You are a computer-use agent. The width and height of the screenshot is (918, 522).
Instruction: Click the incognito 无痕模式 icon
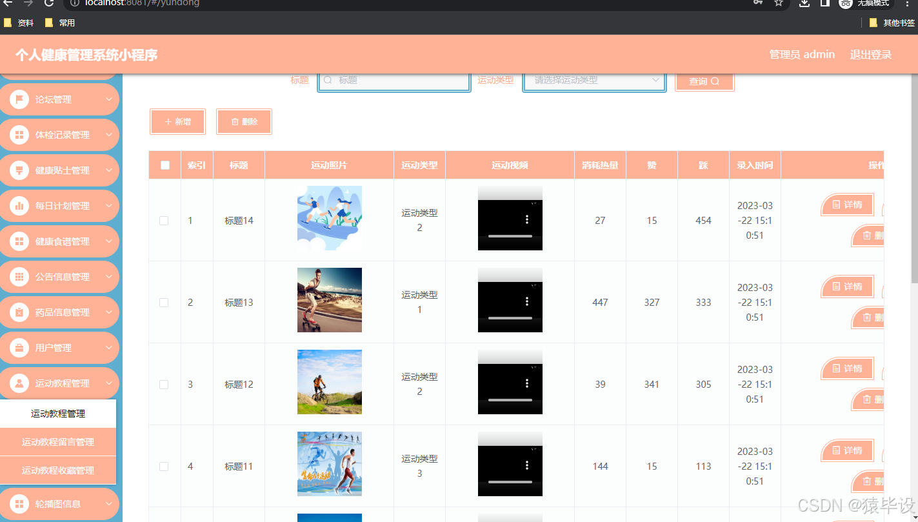coord(845,3)
